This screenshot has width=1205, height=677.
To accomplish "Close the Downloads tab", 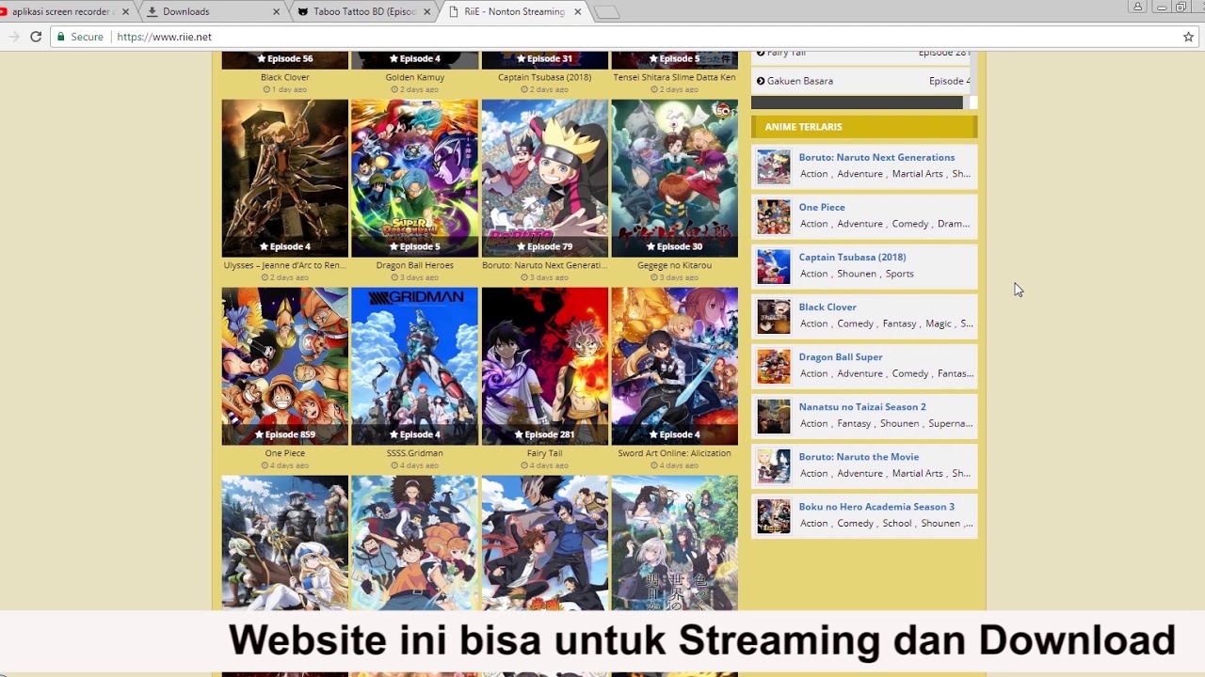I will click(277, 12).
